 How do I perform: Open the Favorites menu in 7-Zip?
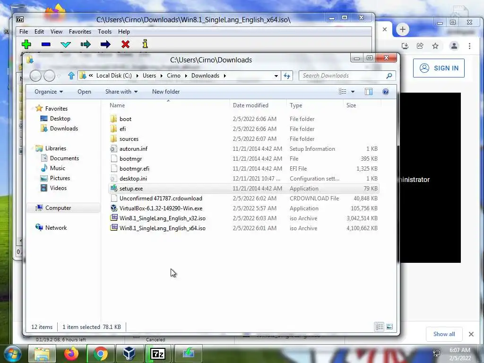[80, 32]
